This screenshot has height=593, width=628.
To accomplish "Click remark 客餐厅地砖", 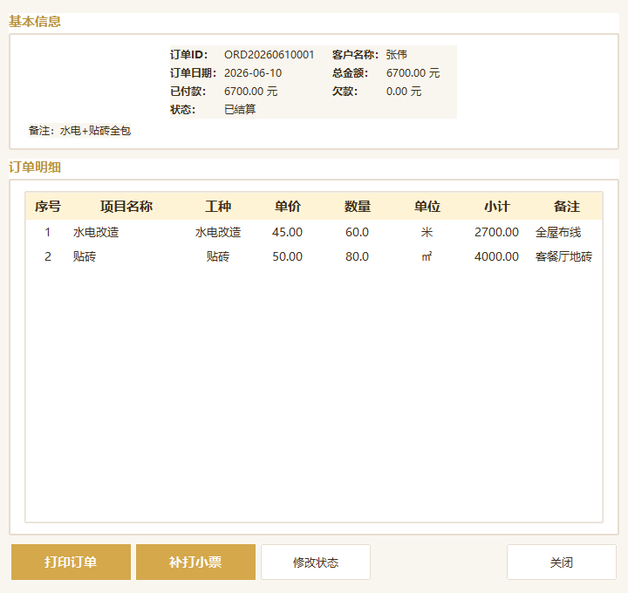I will (564, 256).
